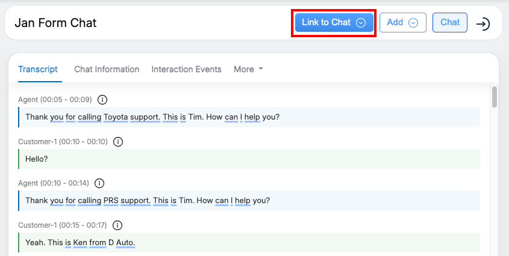Open info for Agent 00:05 - 00:09 entry
Image resolution: width=509 pixels, height=256 pixels.
(x=102, y=100)
